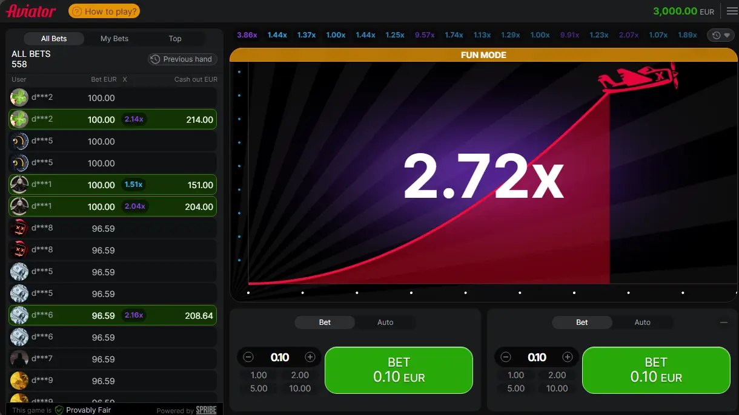Click the 3.86x multiplier in history bar
This screenshot has width=739, height=415.
pyautogui.click(x=247, y=35)
